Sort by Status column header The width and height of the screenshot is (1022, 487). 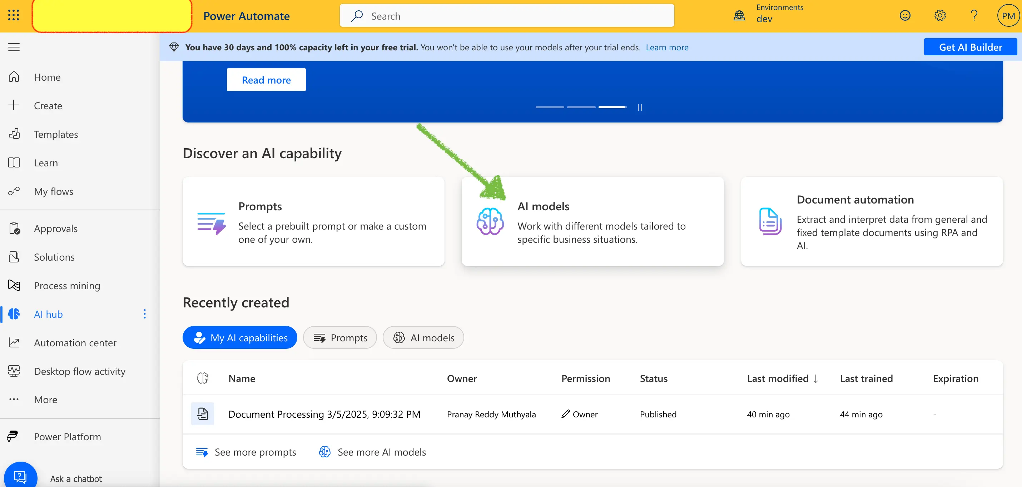[x=654, y=378]
